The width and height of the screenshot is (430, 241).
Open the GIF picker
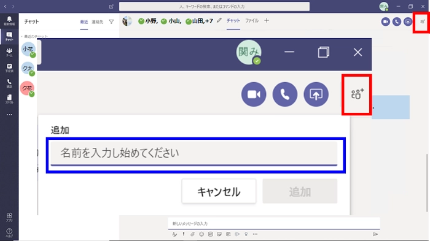click(x=210, y=234)
